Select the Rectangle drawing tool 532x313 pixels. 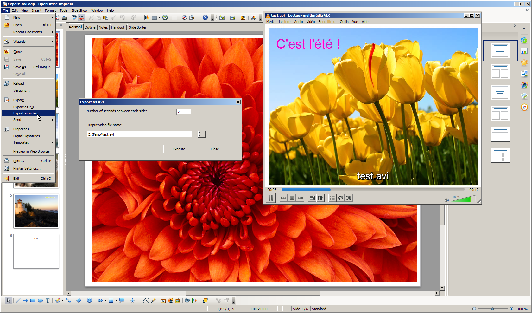click(x=33, y=300)
